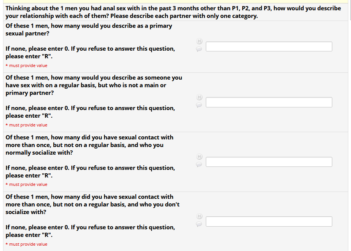Viewport: 351px width, 251px height.
Task: Click the 'primary sexual partner' question label
Action: point(88,30)
